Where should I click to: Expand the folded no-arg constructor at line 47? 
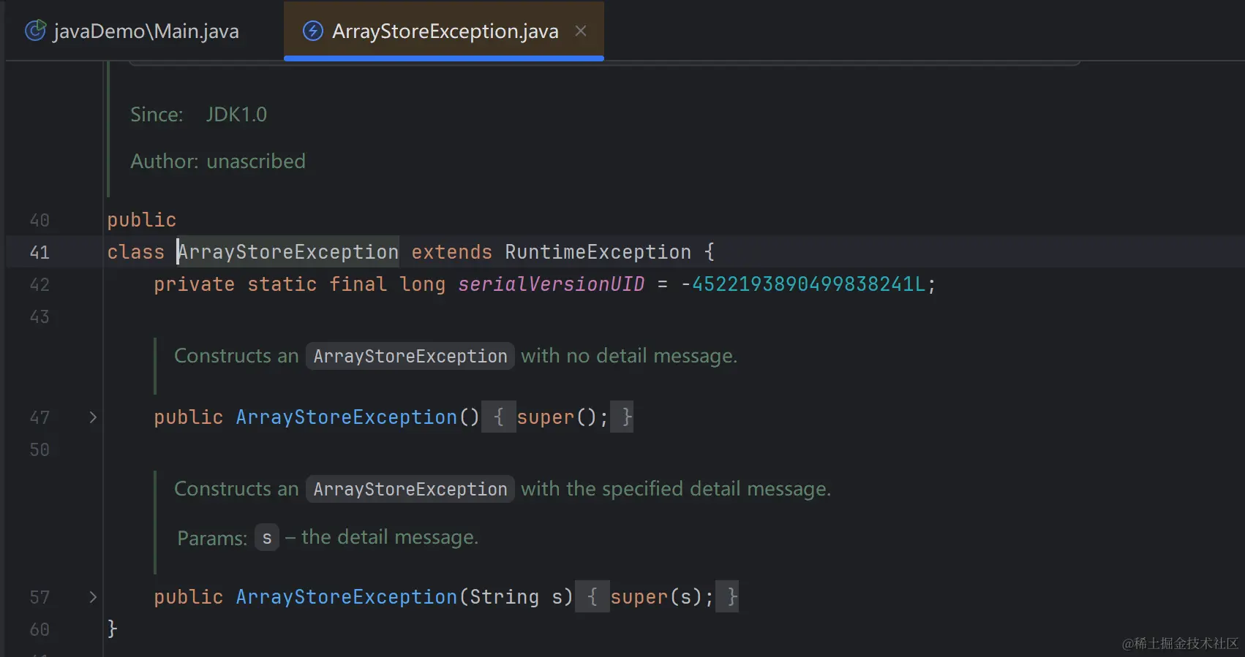coord(93,417)
